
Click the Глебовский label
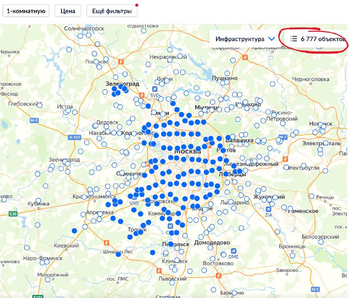click(x=23, y=104)
